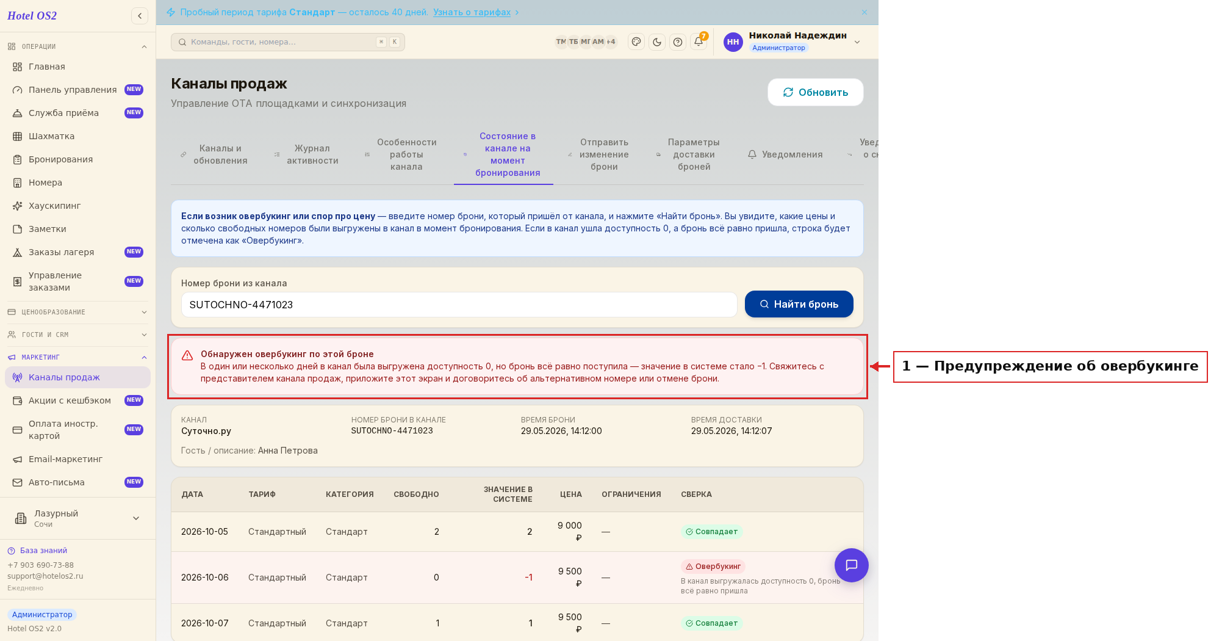Switch to the Каналы и обновления tab
The width and height of the screenshot is (1222, 641).
pyautogui.click(x=214, y=154)
